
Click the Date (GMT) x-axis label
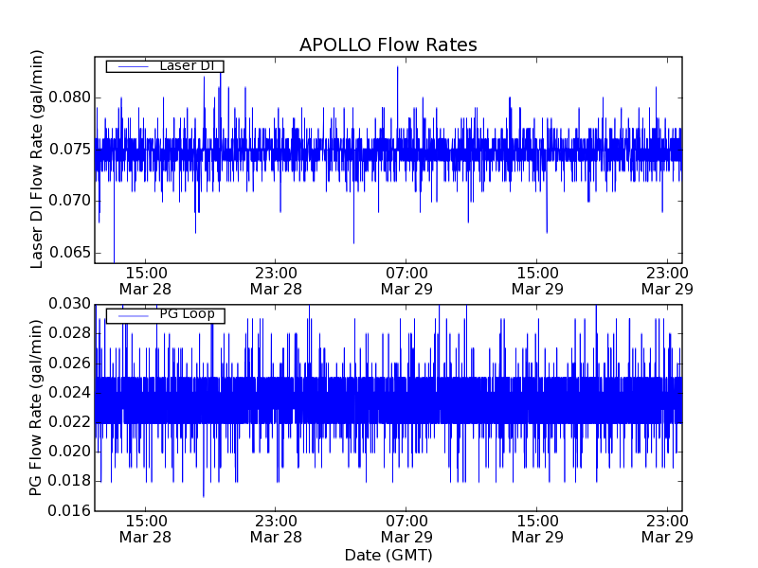click(x=388, y=555)
